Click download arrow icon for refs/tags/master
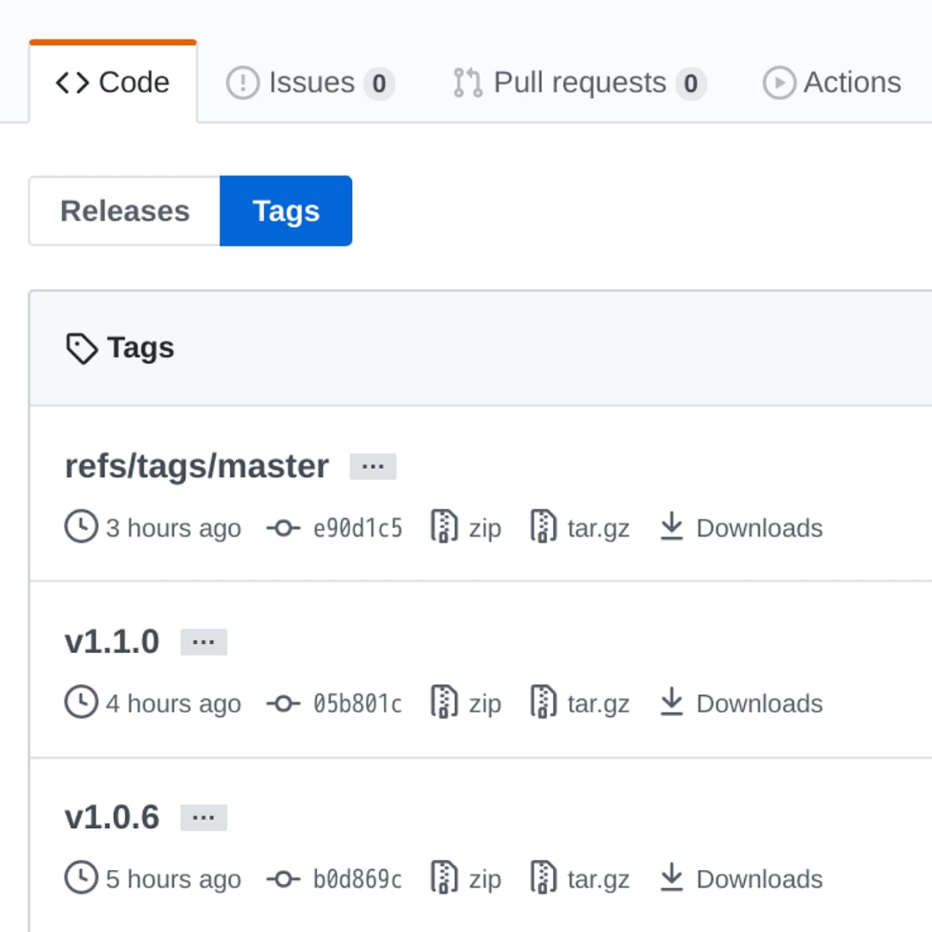Image resolution: width=932 pixels, height=932 pixels. (671, 527)
